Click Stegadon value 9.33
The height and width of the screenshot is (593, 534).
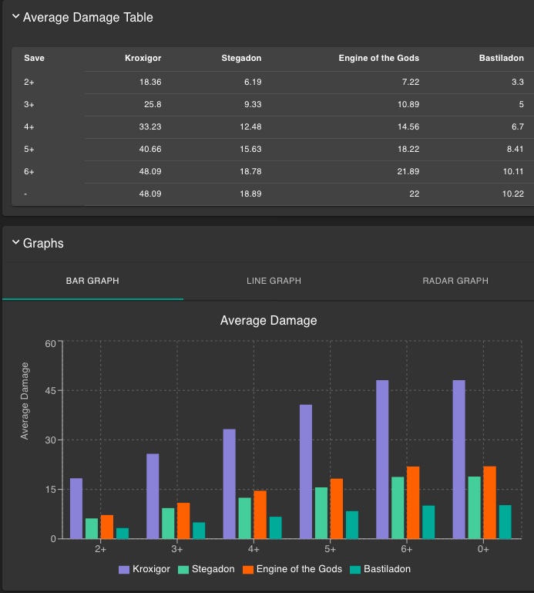click(x=253, y=104)
